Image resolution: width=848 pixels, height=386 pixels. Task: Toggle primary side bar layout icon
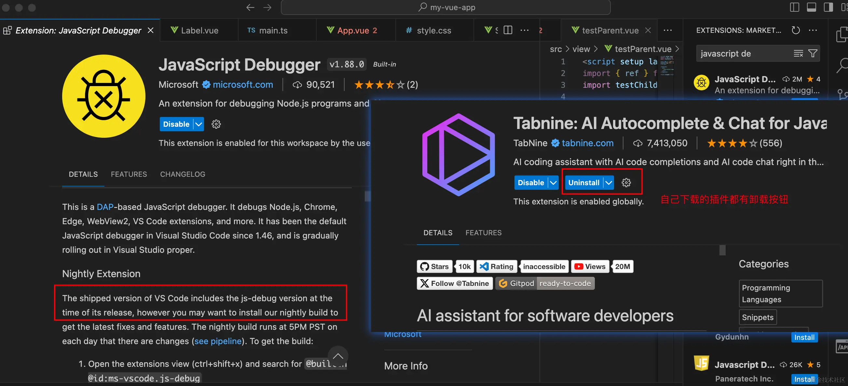point(794,7)
